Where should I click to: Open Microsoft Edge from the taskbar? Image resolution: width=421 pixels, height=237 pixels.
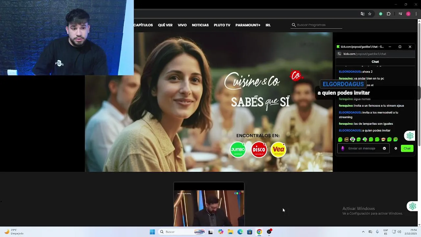(240, 232)
